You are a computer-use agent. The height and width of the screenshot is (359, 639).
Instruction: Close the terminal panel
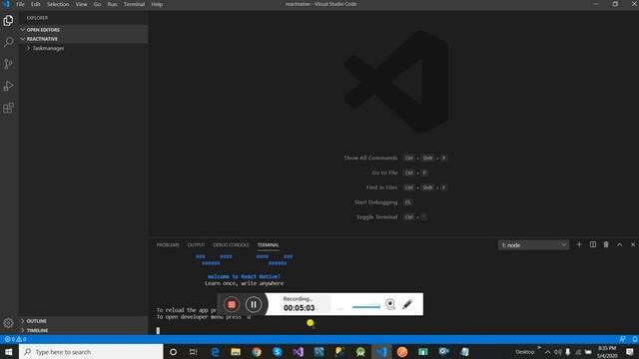pos(633,244)
